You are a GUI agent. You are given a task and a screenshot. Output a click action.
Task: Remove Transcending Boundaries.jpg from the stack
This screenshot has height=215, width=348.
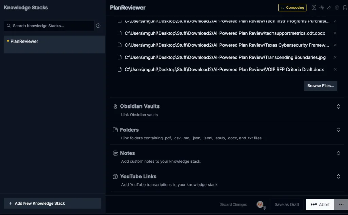335,57
